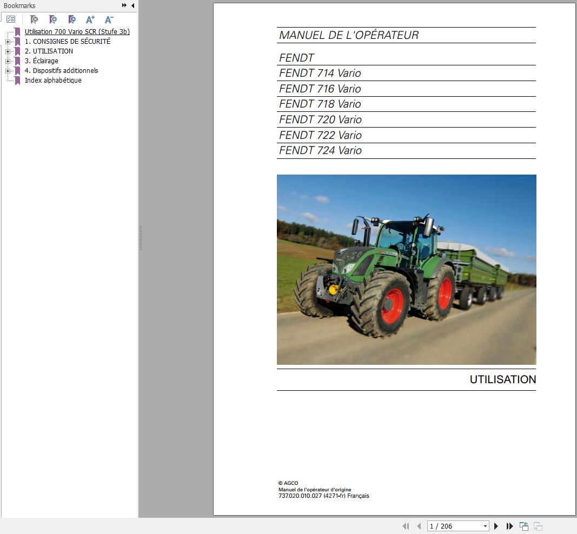Viewport: 577px width, 534px height.
Task: Click the double-arrow expand button in Bookmarks header
Action: tap(124, 5)
